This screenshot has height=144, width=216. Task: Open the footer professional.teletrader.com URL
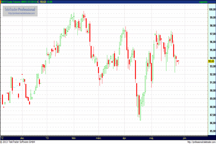click(x=196, y=142)
